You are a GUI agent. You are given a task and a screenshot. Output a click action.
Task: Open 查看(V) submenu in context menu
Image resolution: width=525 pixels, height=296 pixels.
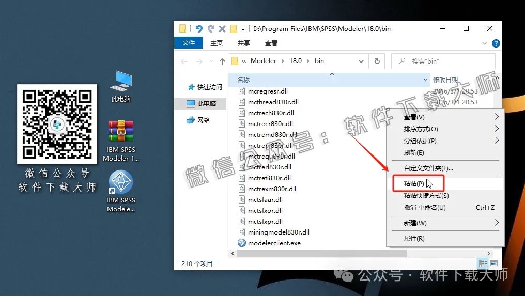pos(445,117)
